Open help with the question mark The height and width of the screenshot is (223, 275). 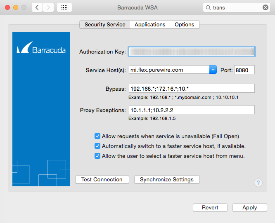coord(258,183)
